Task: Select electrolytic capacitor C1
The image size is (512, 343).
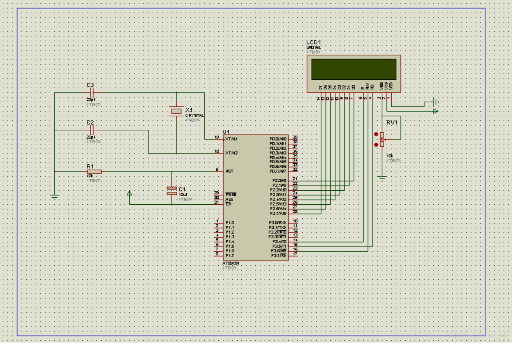Action: (x=171, y=191)
